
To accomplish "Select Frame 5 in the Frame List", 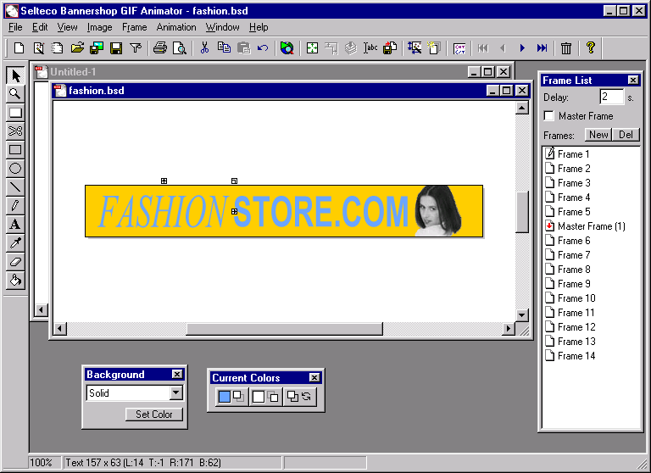I will tap(574, 212).
